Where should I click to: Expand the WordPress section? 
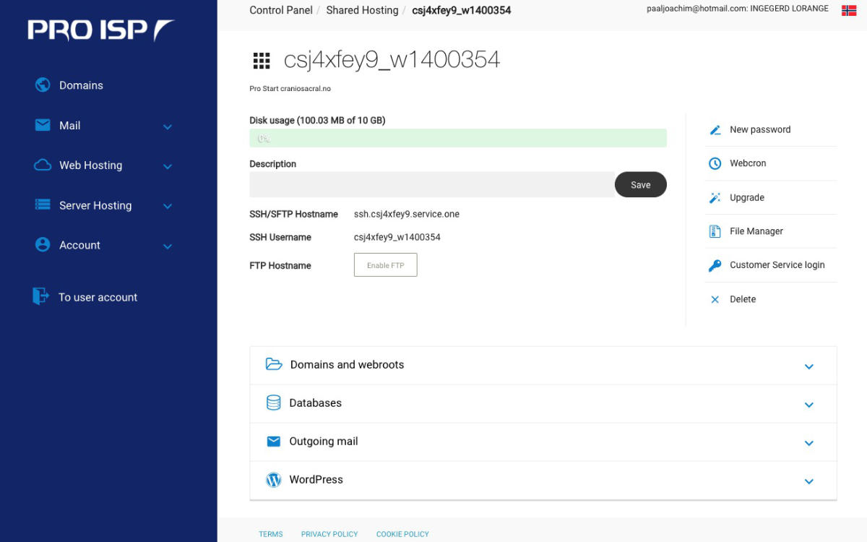pyautogui.click(x=808, y=481)
